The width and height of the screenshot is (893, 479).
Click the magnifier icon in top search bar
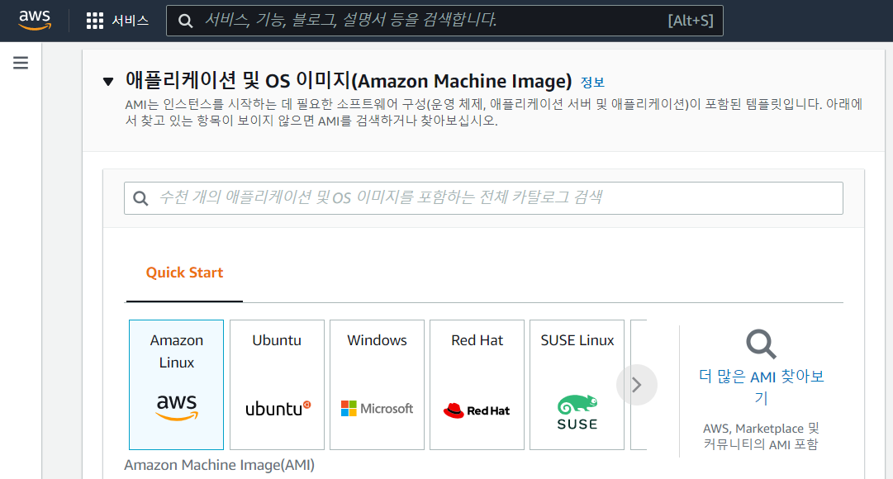tap(185, 21)
